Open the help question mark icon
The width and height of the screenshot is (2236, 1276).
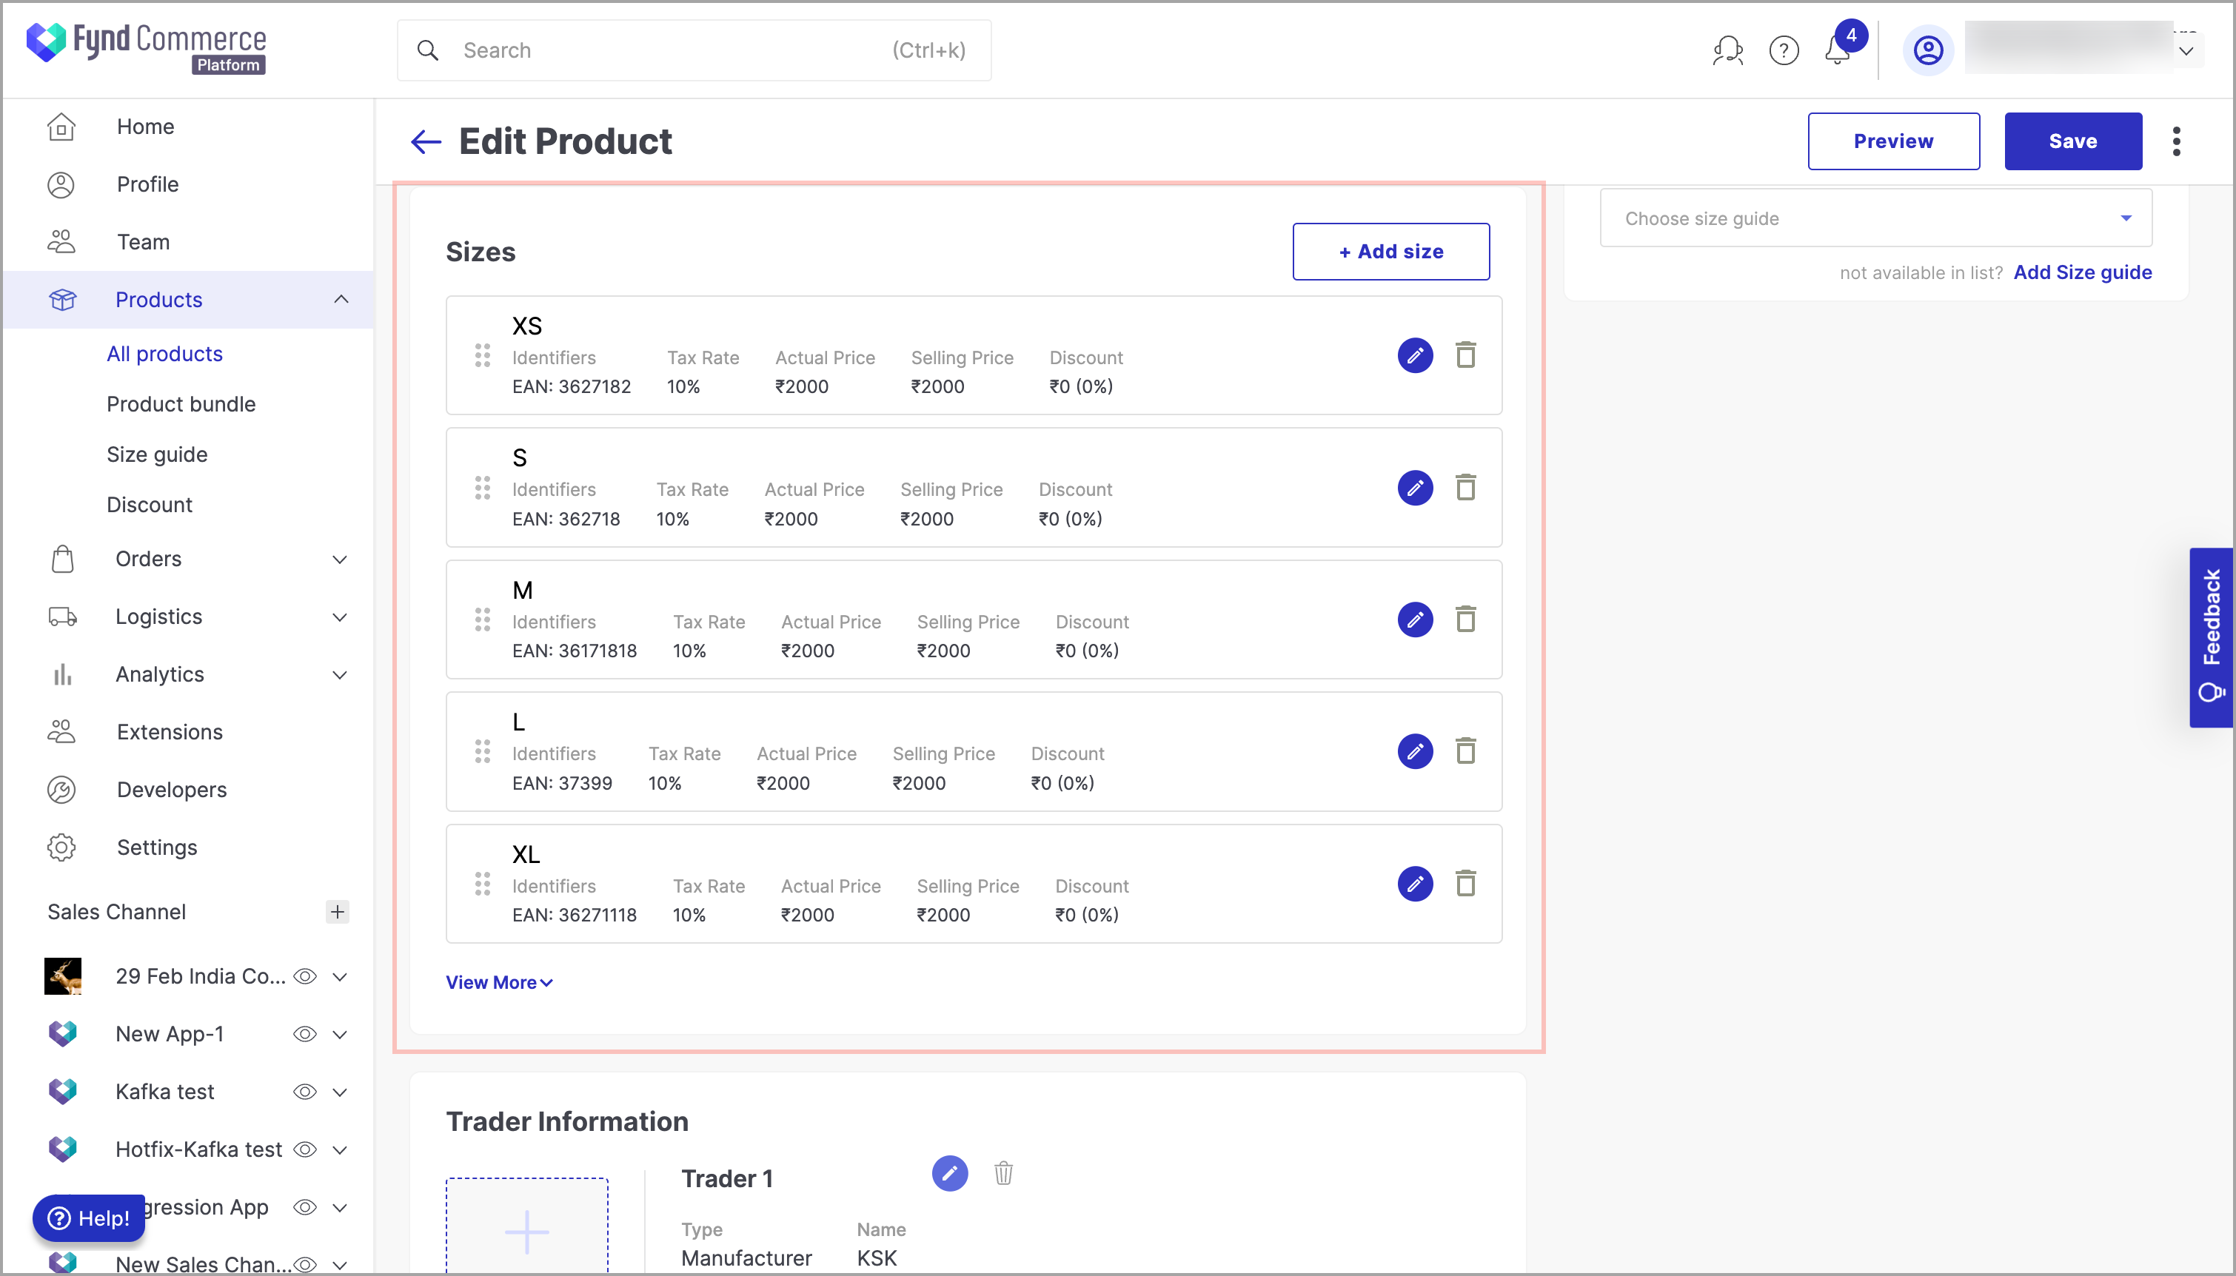pyautogui.click(x=1784, y=50)
